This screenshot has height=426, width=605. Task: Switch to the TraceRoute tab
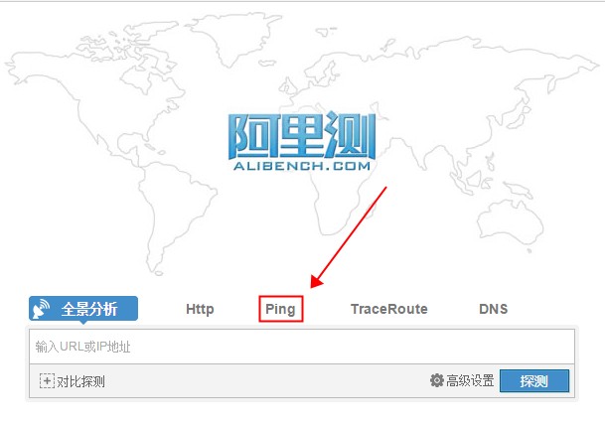pyautogui.click(x=388, y=309)
